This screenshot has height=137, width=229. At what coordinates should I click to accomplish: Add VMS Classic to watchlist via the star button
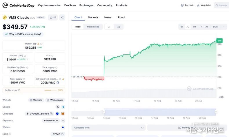click(53, 17)
